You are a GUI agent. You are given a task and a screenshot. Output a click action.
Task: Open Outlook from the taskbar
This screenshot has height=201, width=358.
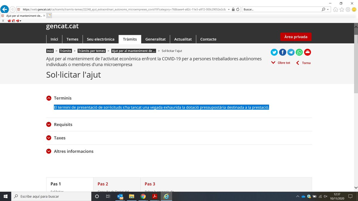coord(120,197)
